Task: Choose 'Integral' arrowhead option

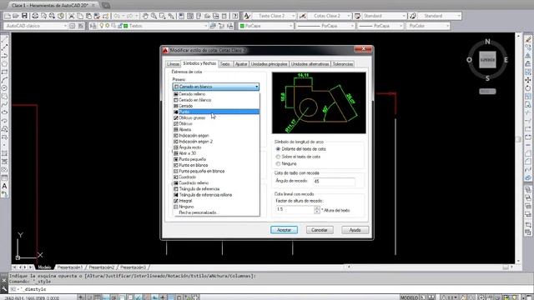Action: [x=216, y=201]
